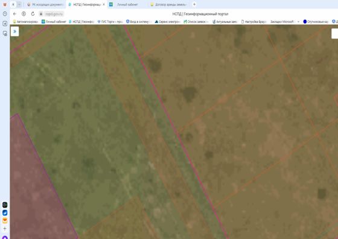Screen dimensions: 338x239
Task: Open the "Личный кабинет" bookmark
Action: pos(54,22)
